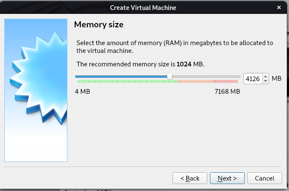Cancel the Create Virtual Machine wizard
Image resolution: width=289 pixels, height=191 pixels.
pyautogui.click(x=264, y=178)
